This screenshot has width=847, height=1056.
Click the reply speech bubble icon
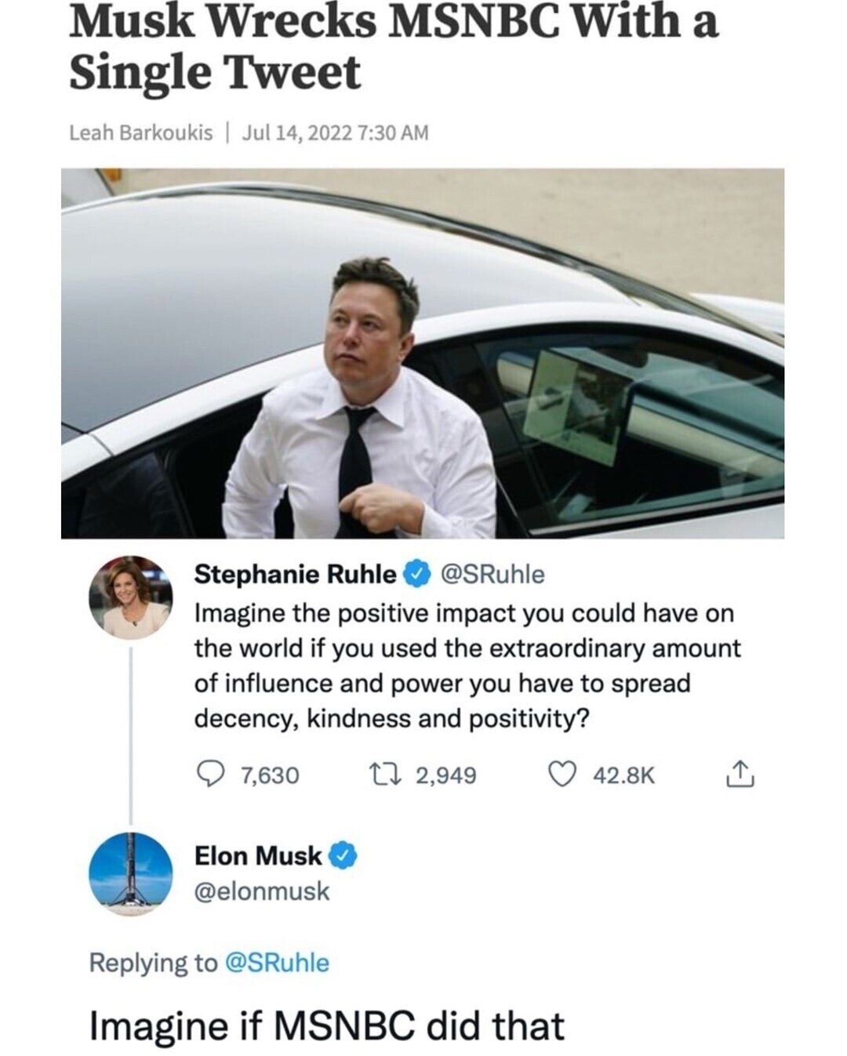coord(210,775)
